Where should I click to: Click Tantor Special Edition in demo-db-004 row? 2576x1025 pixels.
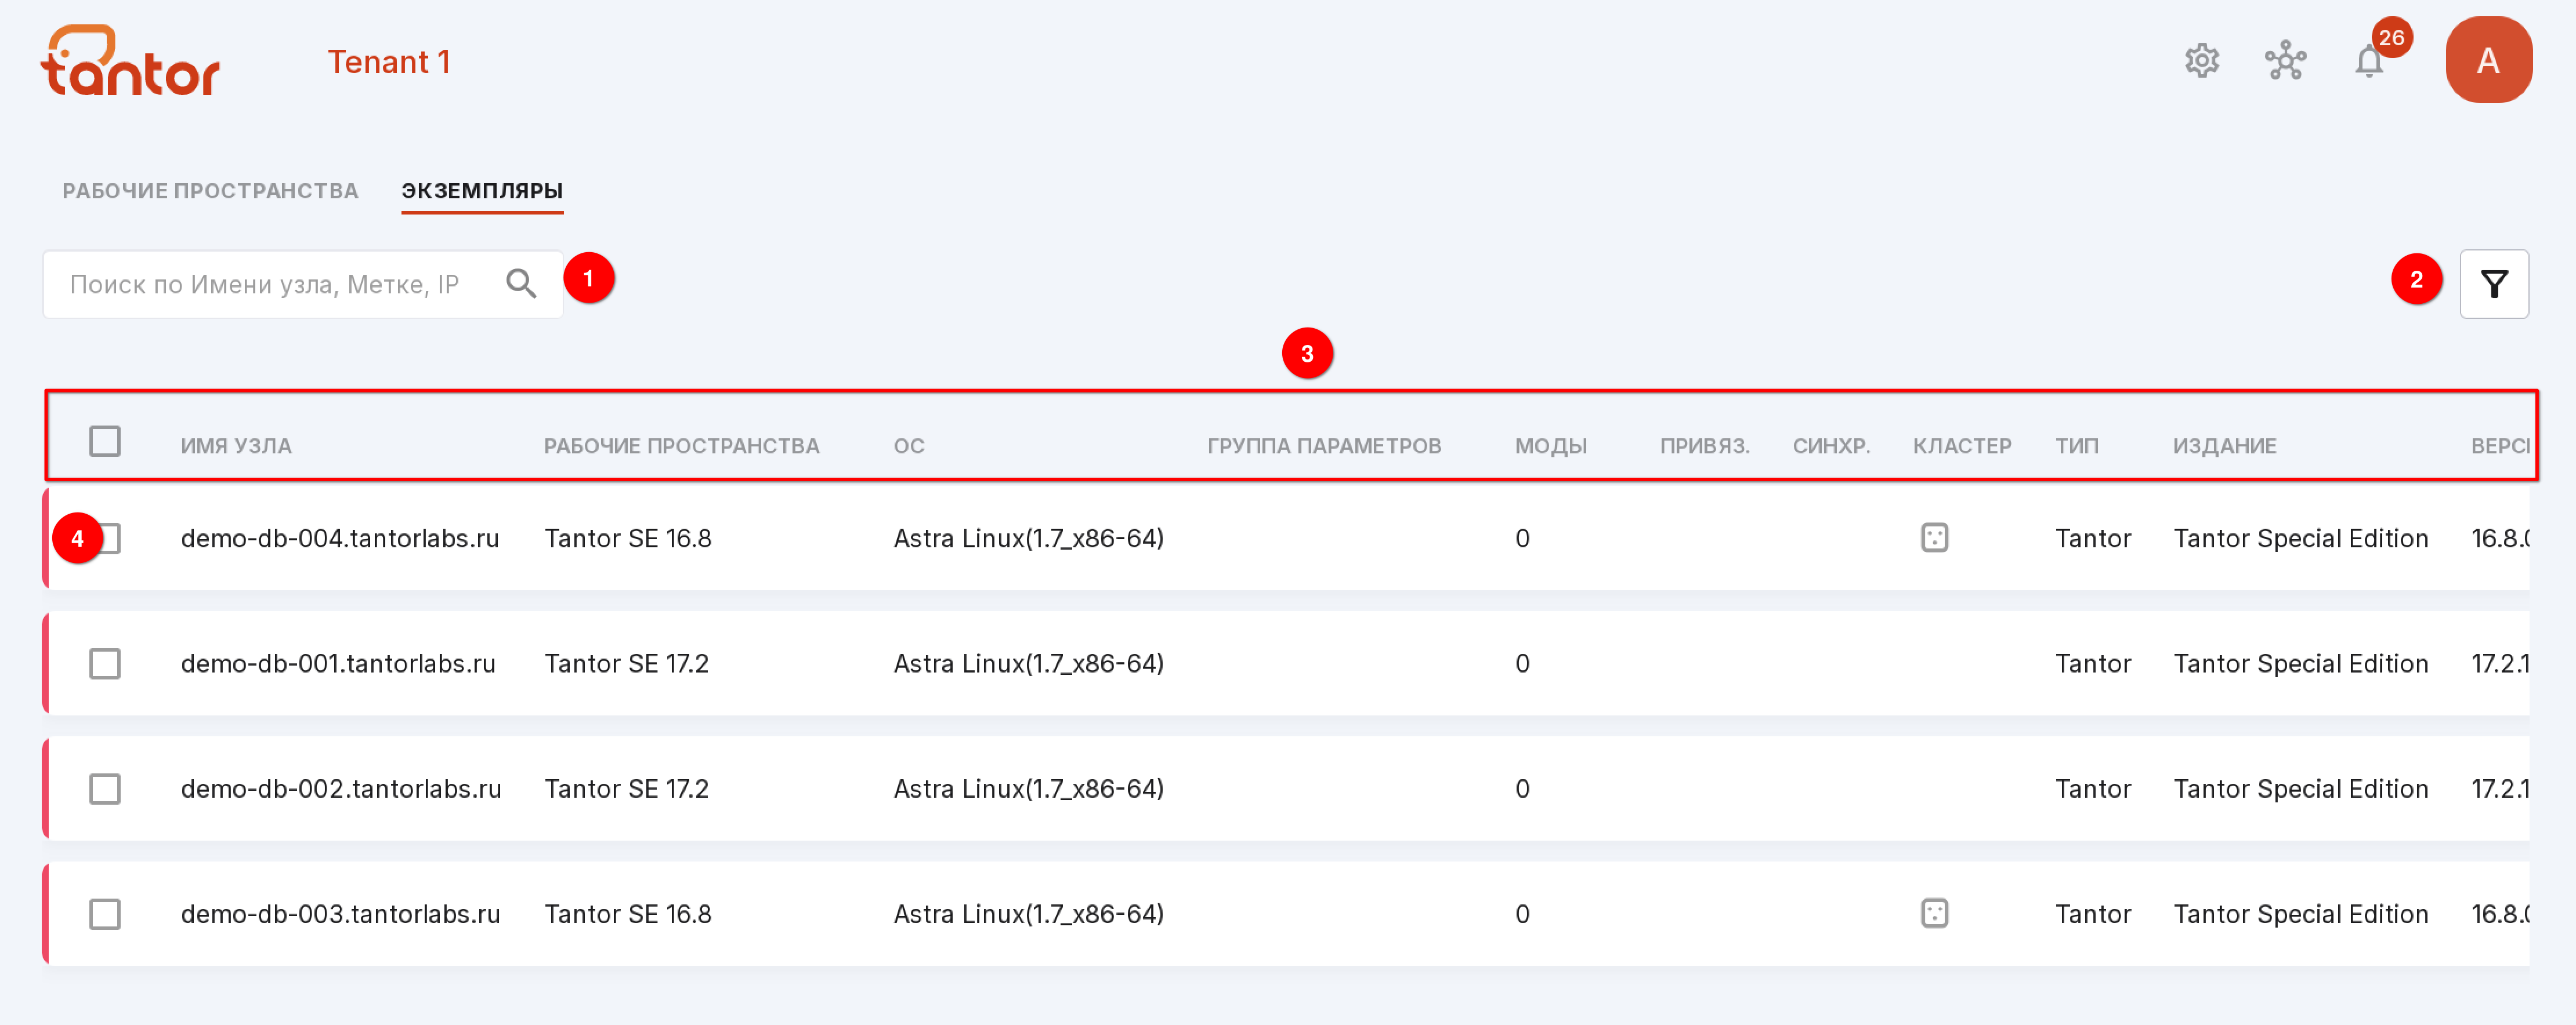(x=2300, y=539)
